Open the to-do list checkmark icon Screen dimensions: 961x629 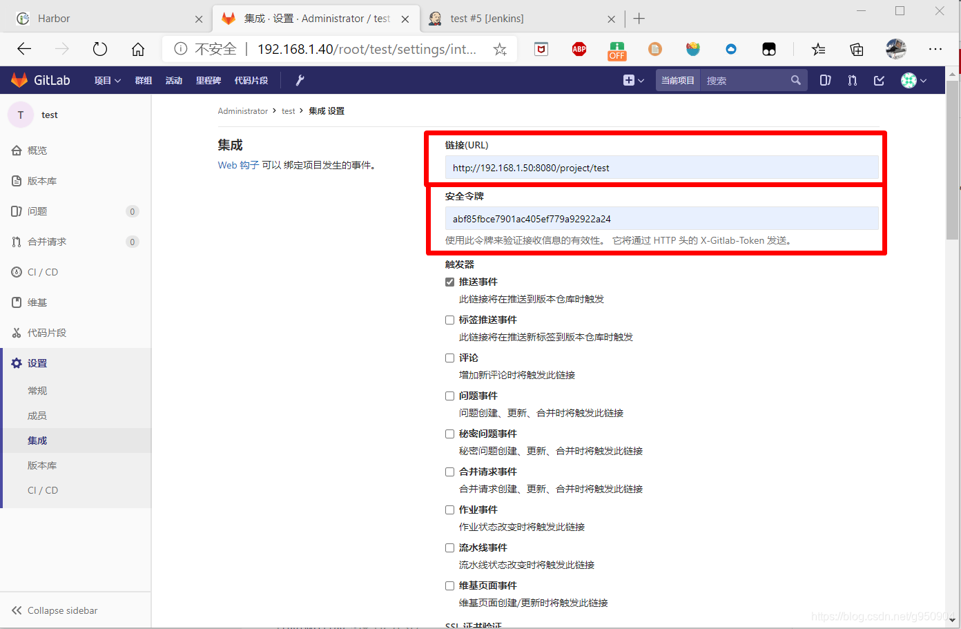(878, 80)
